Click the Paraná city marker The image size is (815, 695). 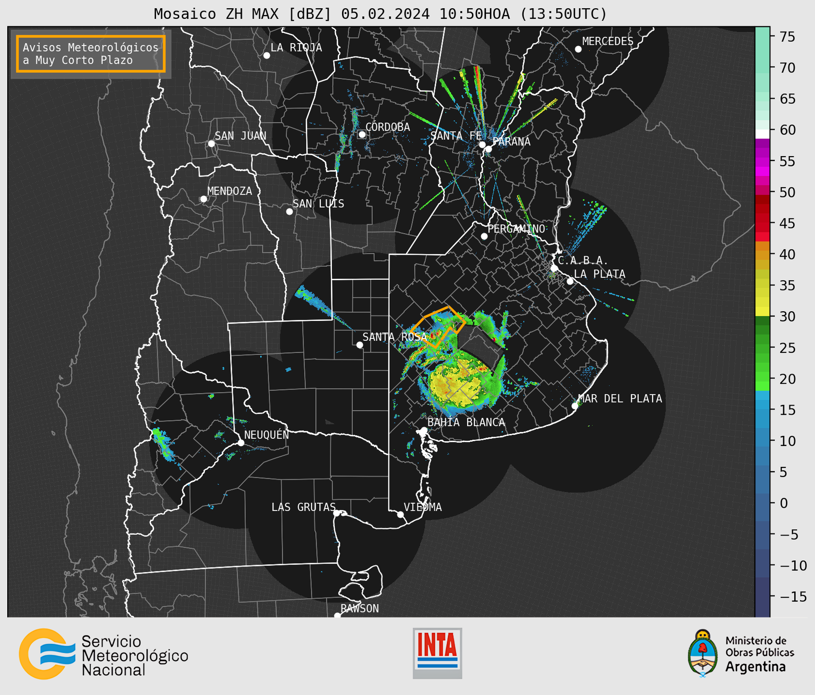pyautogui.click(x=488, y=149)
